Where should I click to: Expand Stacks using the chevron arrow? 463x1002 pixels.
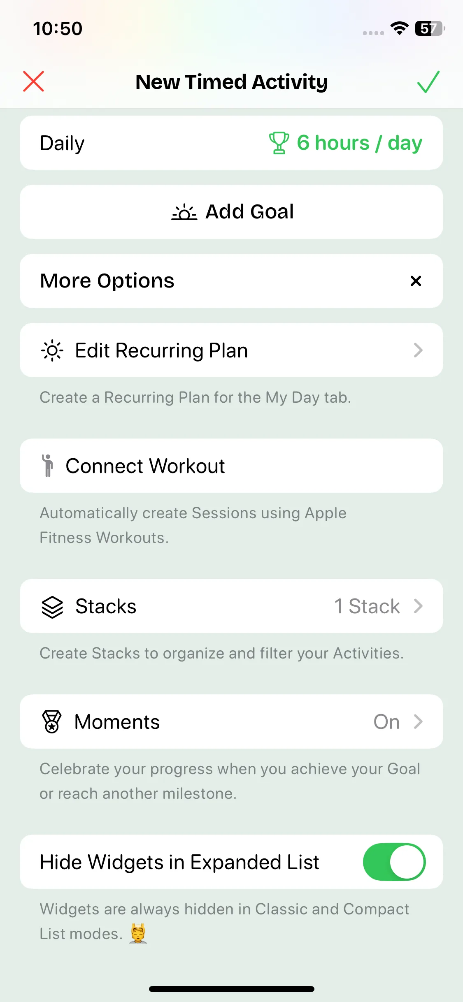[418, 606]
